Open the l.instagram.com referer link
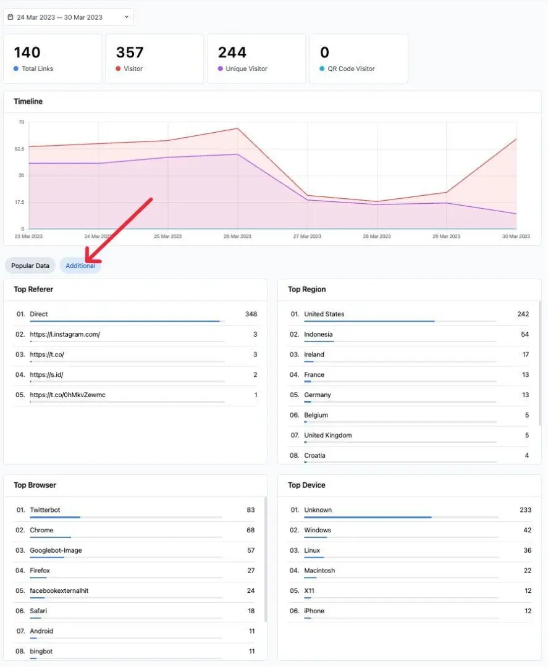The width and height of the screenshot is (548, 667). point(65,335)
